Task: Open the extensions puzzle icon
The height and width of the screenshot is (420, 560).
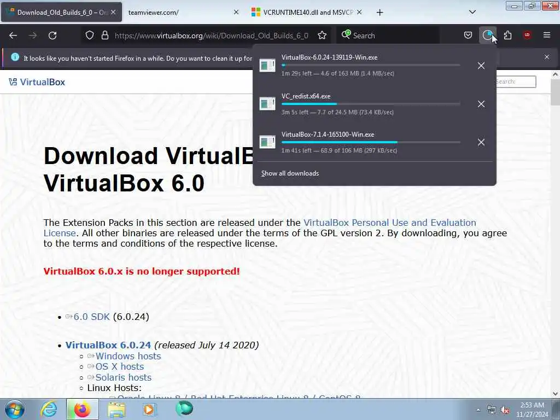Action: [x=507, y=35]
